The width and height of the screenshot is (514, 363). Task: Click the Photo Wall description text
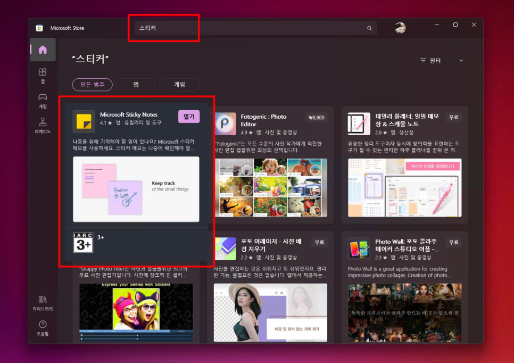399,272
